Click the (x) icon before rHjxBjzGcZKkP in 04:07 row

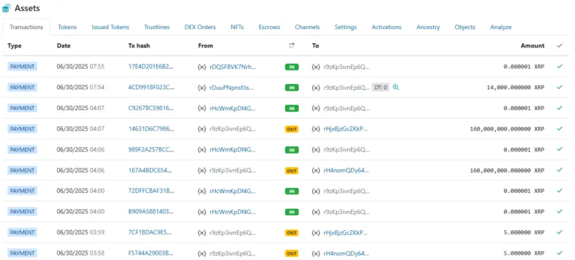pos(316,129)
